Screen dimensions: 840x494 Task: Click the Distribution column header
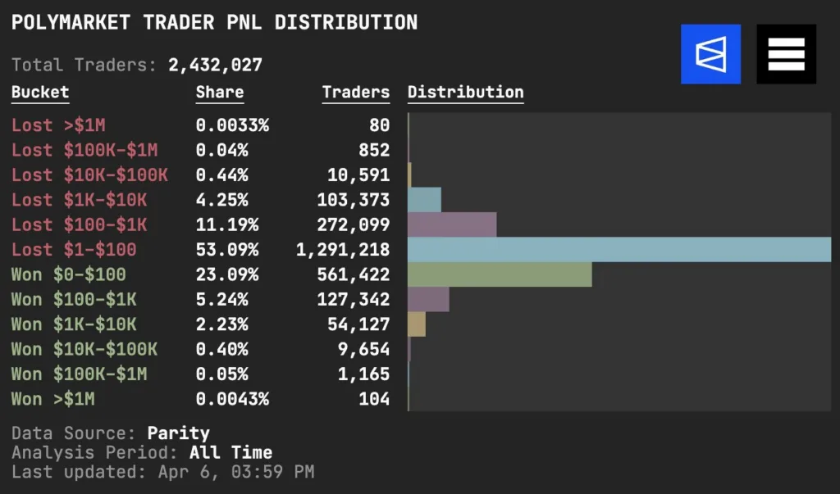[465, 93]
